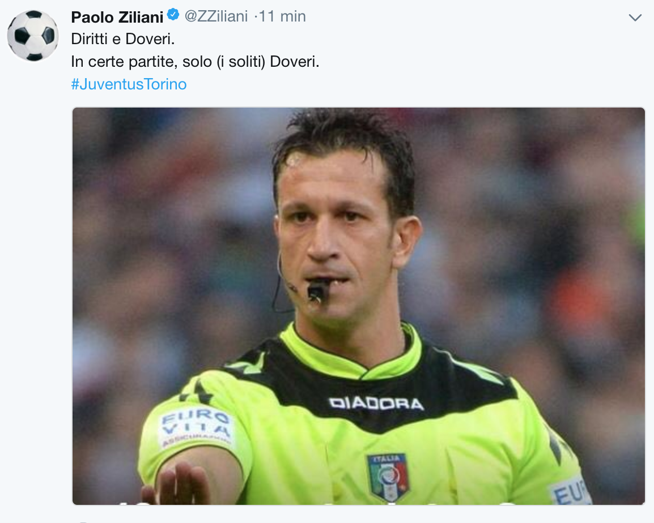Open the 11 min timestamp permalink
This screenshot has width=654, height=523.
pos(282,16)
